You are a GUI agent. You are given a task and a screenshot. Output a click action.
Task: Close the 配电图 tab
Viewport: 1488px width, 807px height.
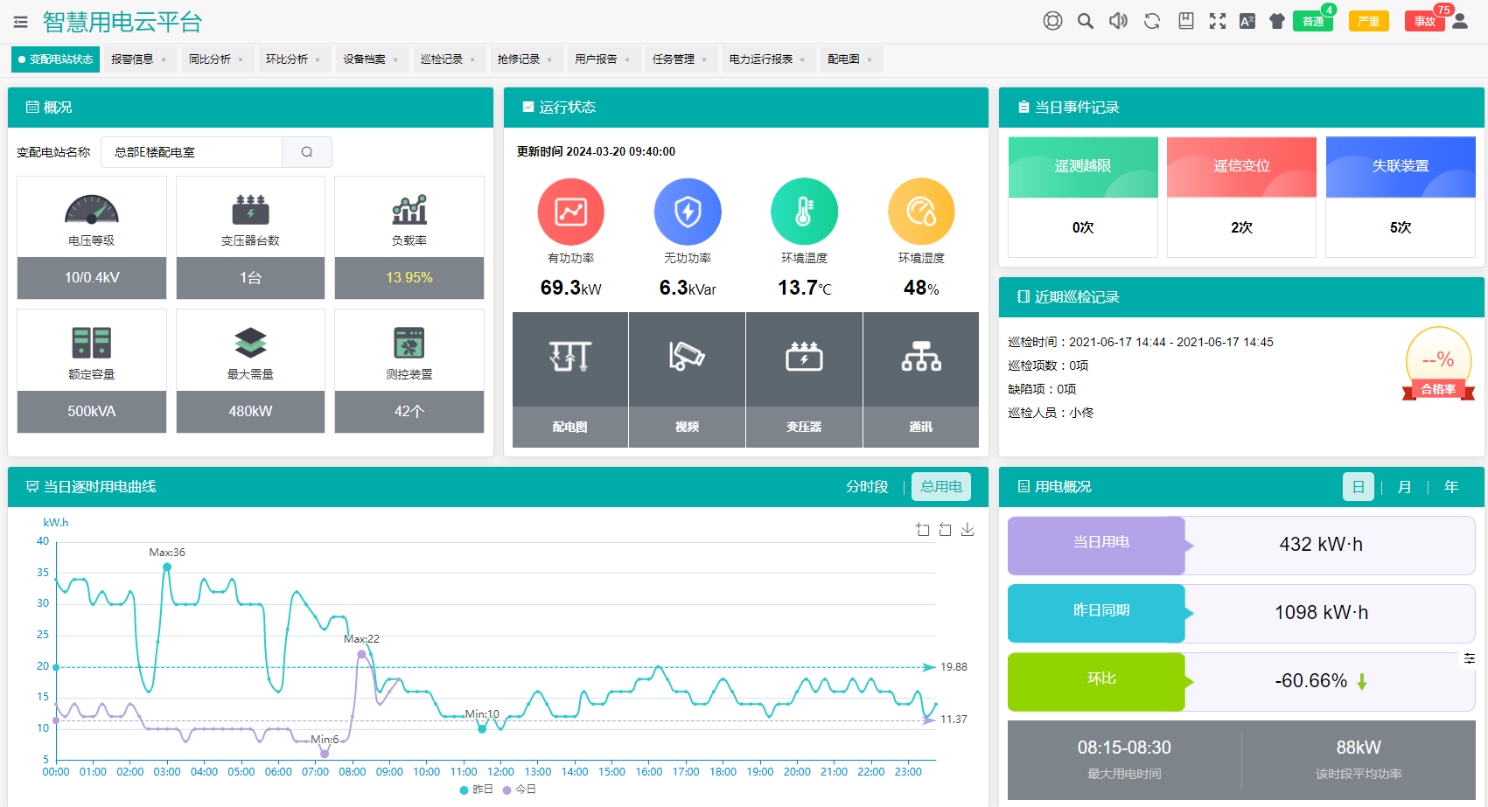click(870, 60)
